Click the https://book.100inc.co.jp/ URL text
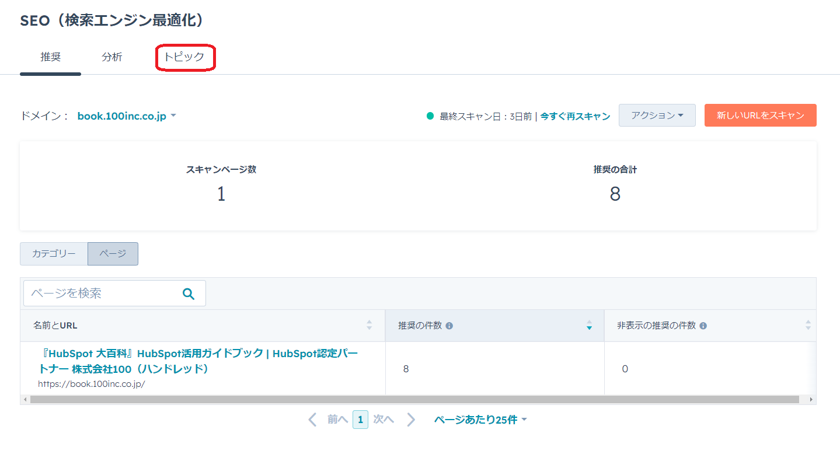The image size is (840, 454). pos(91,384)
